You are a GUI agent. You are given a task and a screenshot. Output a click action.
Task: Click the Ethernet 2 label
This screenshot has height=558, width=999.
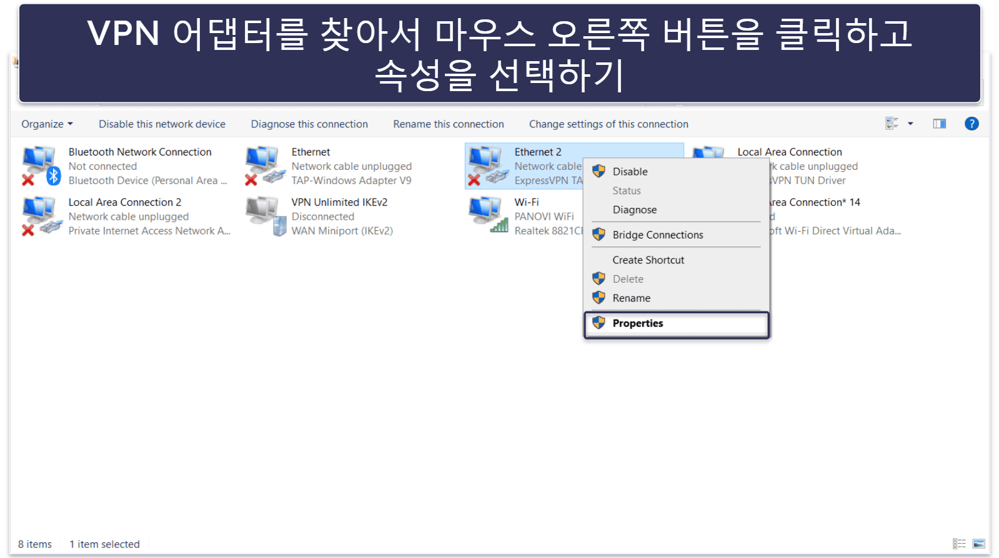pyautogui.click(x=538, y=152)
